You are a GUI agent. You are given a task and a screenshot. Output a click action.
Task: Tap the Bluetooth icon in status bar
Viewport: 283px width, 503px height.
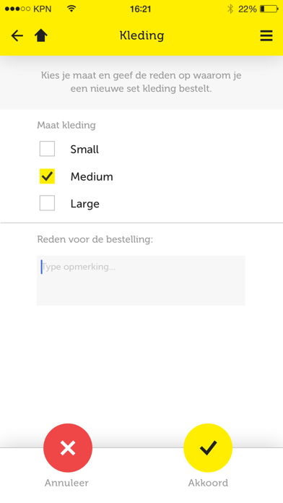coord(230,9)
